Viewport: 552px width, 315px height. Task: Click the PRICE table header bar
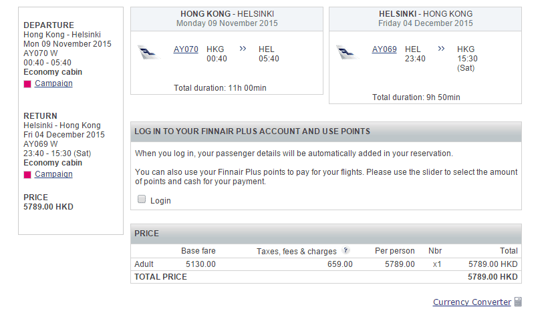click(x=325, y=234)
